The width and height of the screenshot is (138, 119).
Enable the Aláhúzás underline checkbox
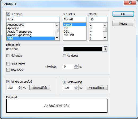(8, 56)
